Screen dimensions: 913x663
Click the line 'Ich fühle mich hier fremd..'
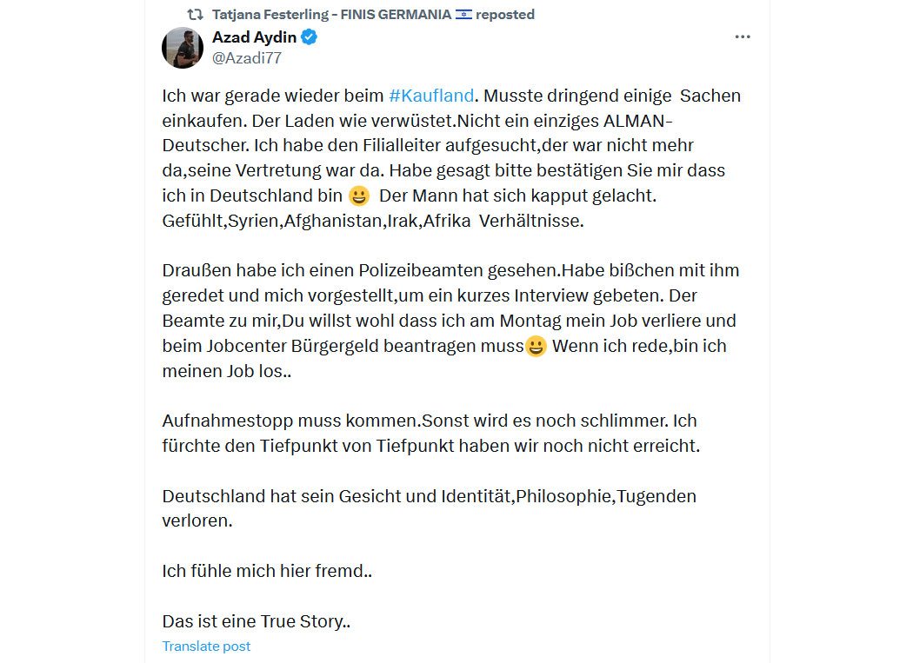click(x=267, y=571)
